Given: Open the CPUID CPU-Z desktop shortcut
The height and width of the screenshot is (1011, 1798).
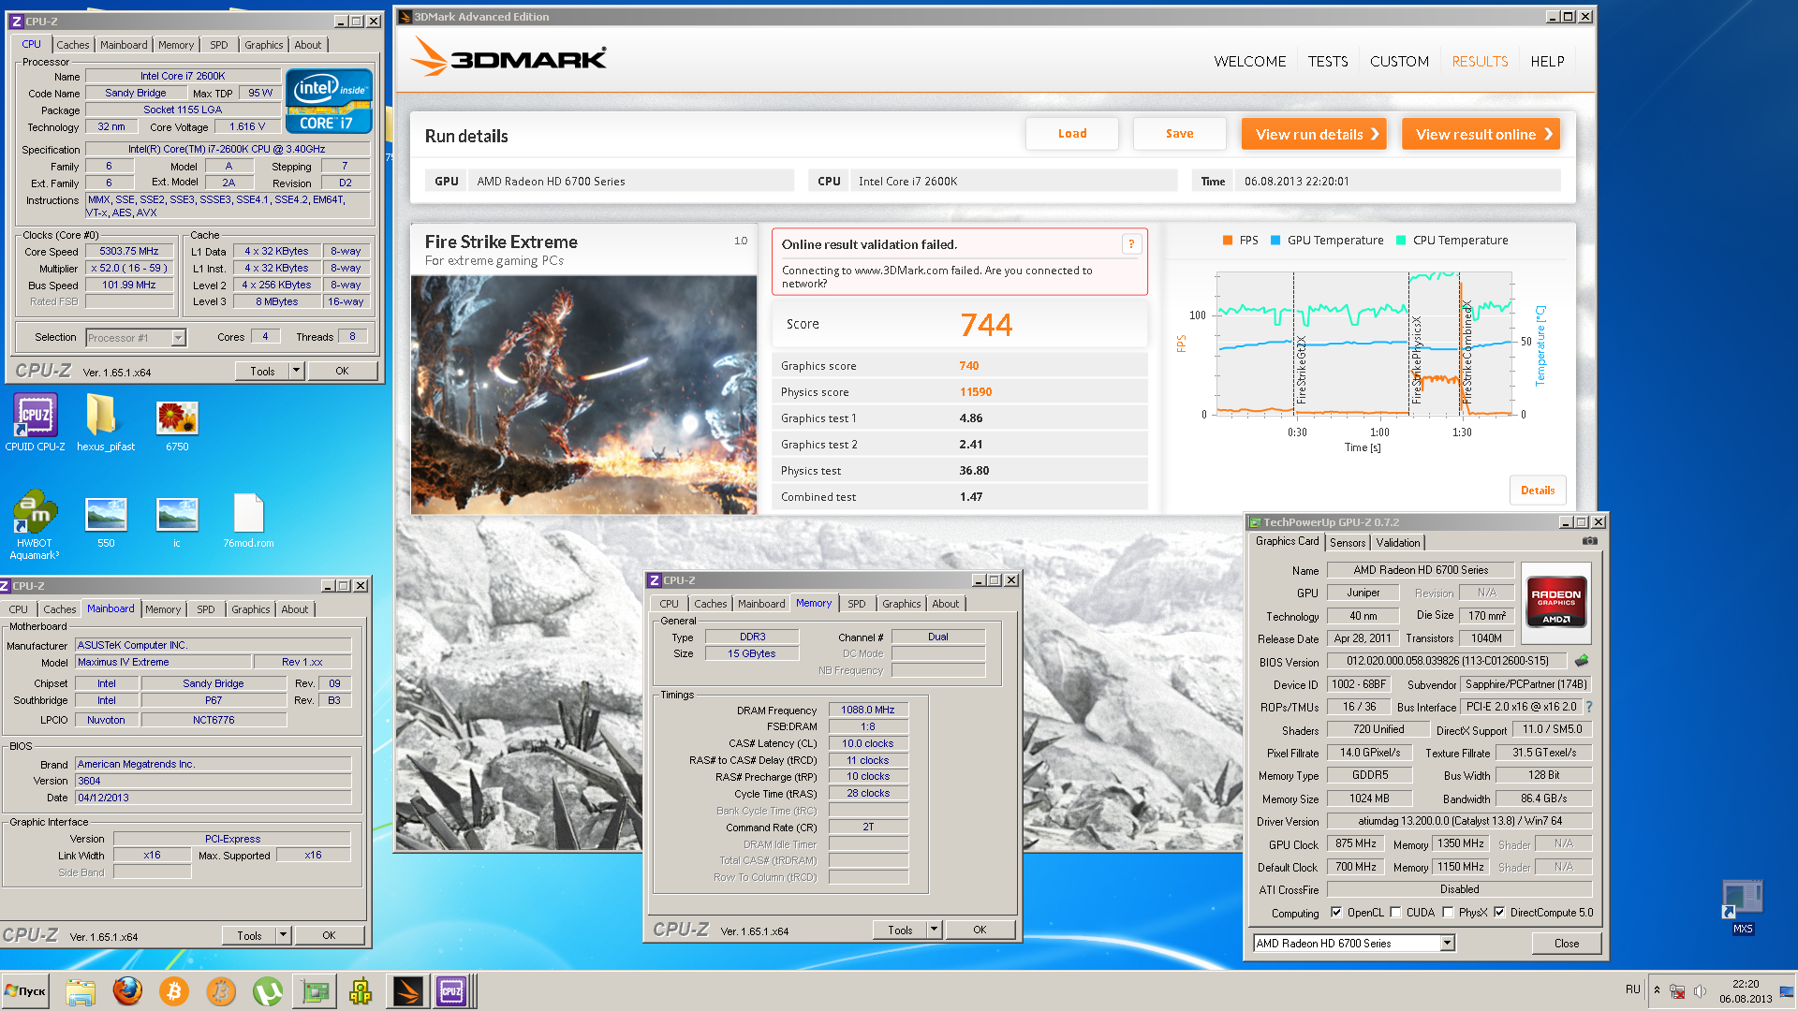Looking at the screenshot, I should pyautogui.click(x=35, y=422).
